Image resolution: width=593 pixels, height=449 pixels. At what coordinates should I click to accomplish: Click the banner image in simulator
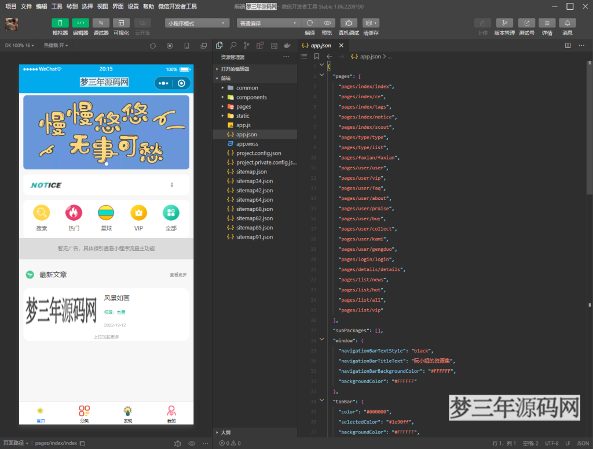[106, 132]
